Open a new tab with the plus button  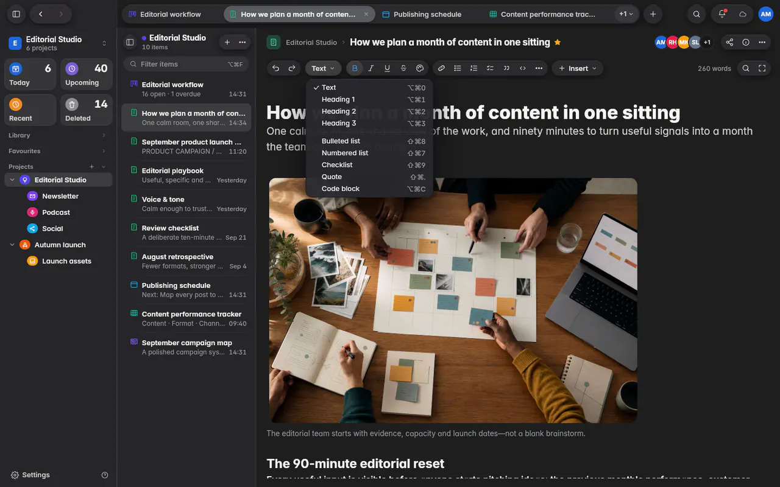pos(653,14)
